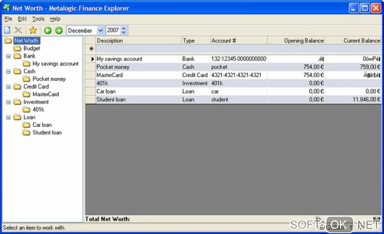Click the Car loan folder icon in tree

click(x=26, y=125)
